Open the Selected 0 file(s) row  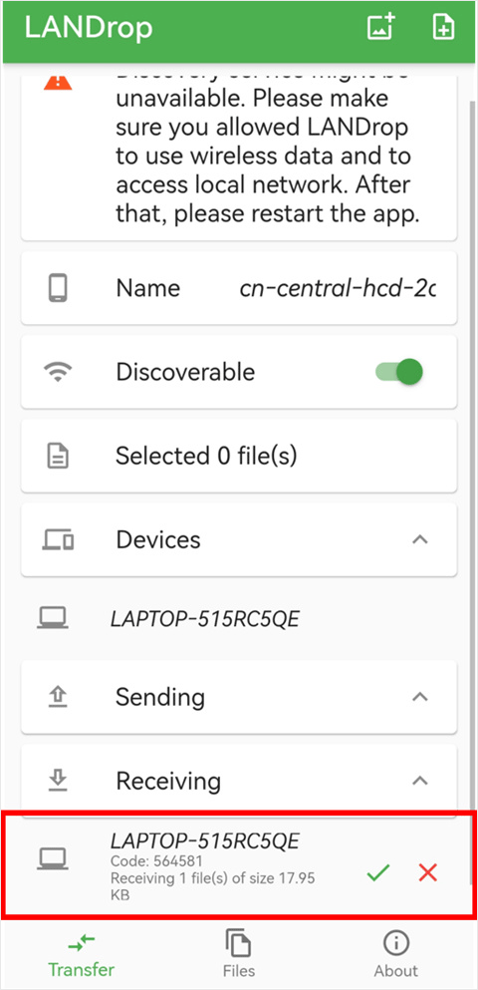[239, 456]
